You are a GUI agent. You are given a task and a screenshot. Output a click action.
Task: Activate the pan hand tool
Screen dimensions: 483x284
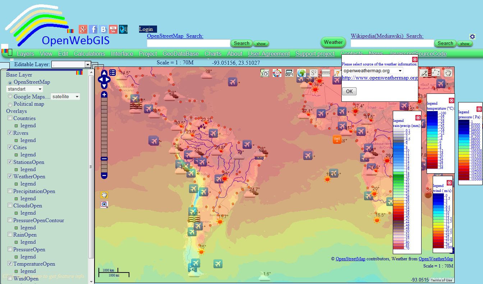pos(104,194)
